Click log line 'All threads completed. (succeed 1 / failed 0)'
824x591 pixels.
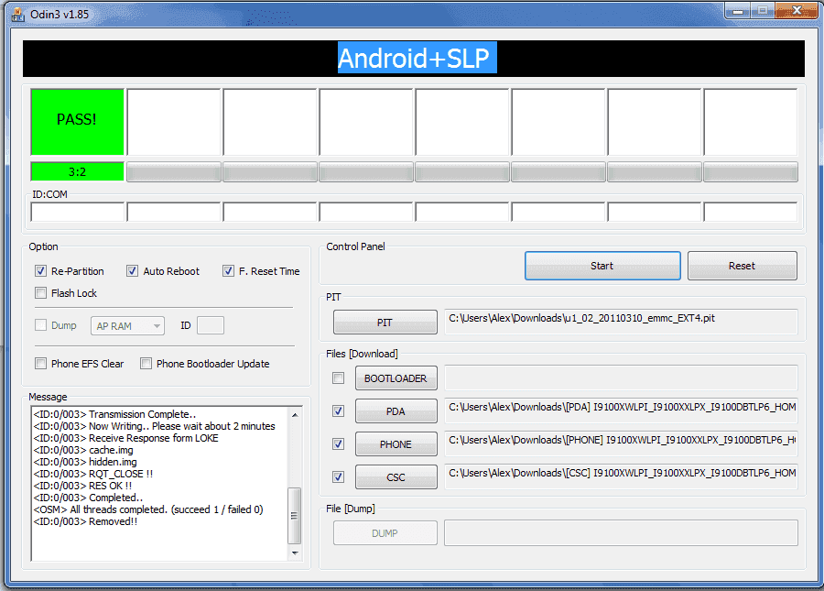[148, 509]
